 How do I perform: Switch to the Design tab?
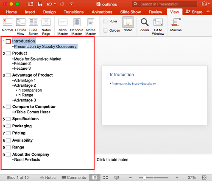click(x=50, y=12)
